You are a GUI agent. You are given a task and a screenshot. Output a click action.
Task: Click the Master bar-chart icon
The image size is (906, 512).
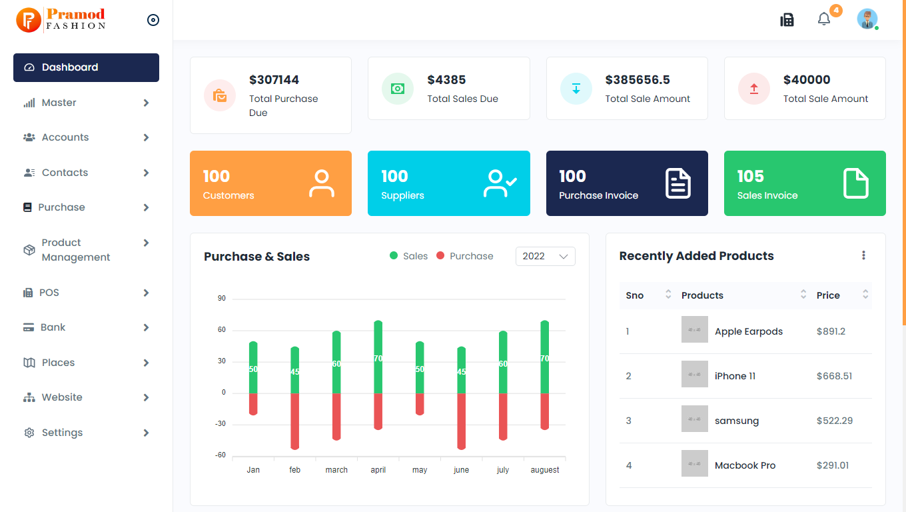coord(29,103)
